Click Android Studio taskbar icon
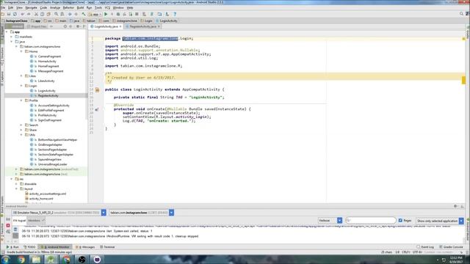 51,260
